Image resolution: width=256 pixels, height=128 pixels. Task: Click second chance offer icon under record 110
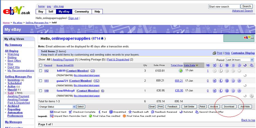coord(252,96)
